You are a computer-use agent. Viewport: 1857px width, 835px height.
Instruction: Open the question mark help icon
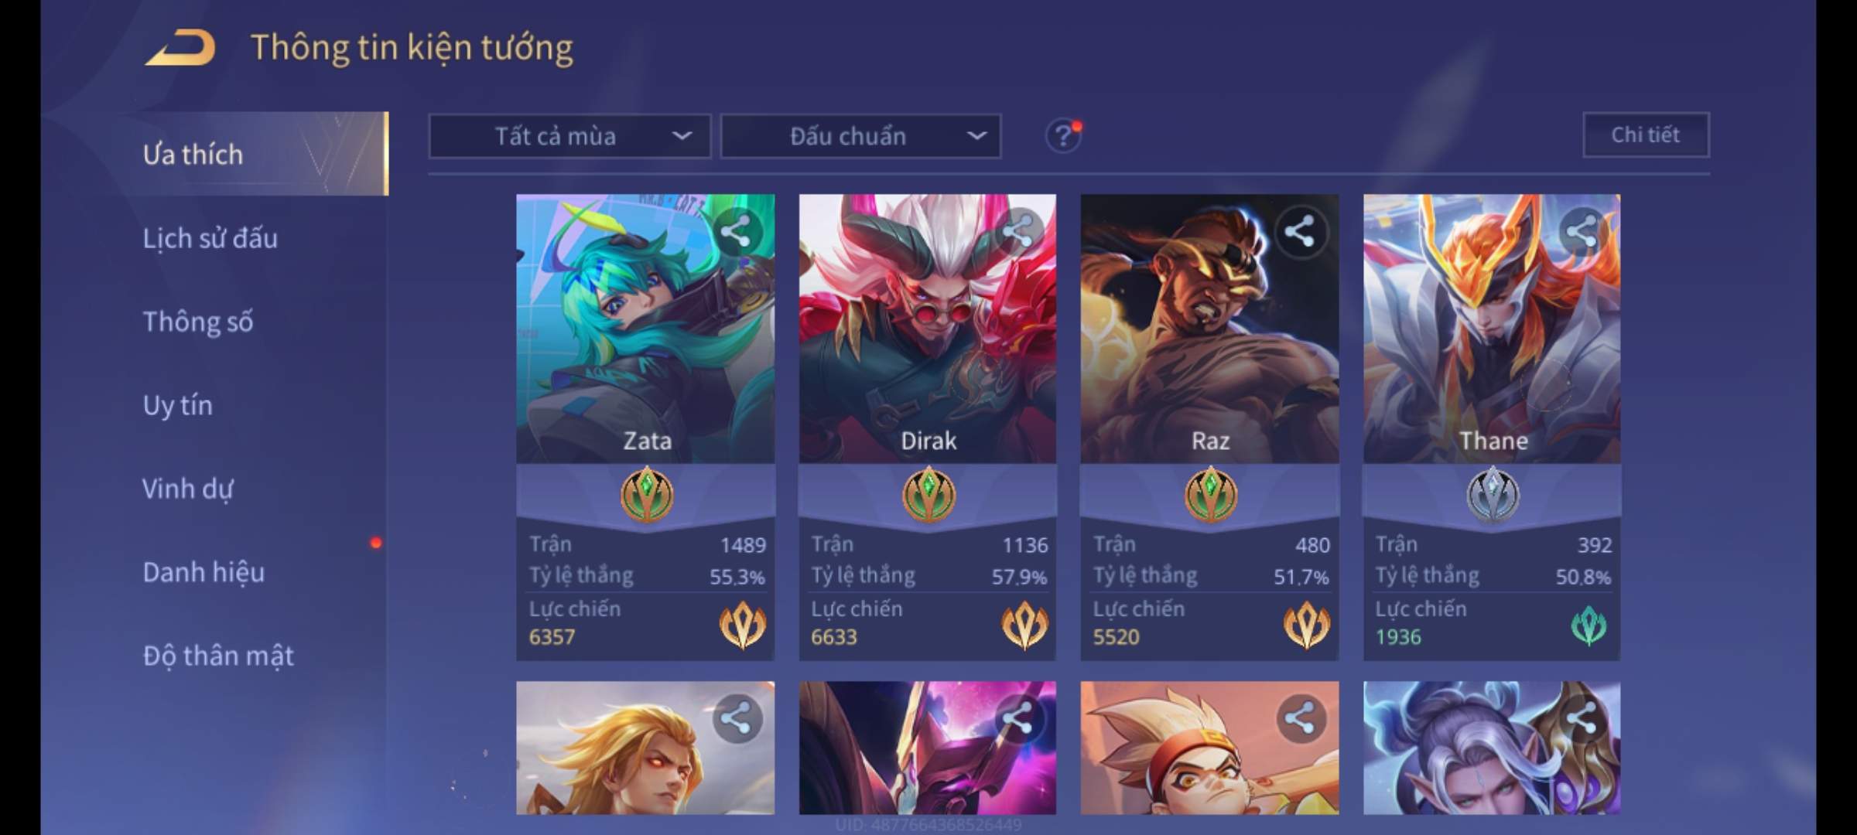tap(1063, 136)
